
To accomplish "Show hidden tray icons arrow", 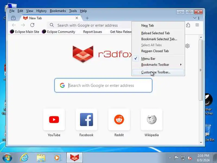I will [x=170, y=158].
